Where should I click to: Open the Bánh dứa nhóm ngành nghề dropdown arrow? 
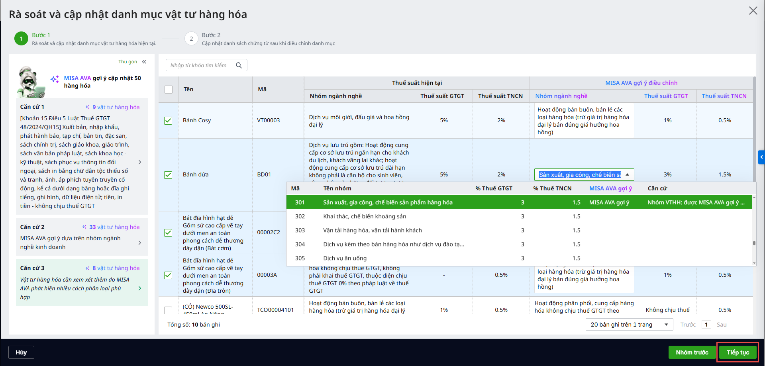tap(628, 174)
